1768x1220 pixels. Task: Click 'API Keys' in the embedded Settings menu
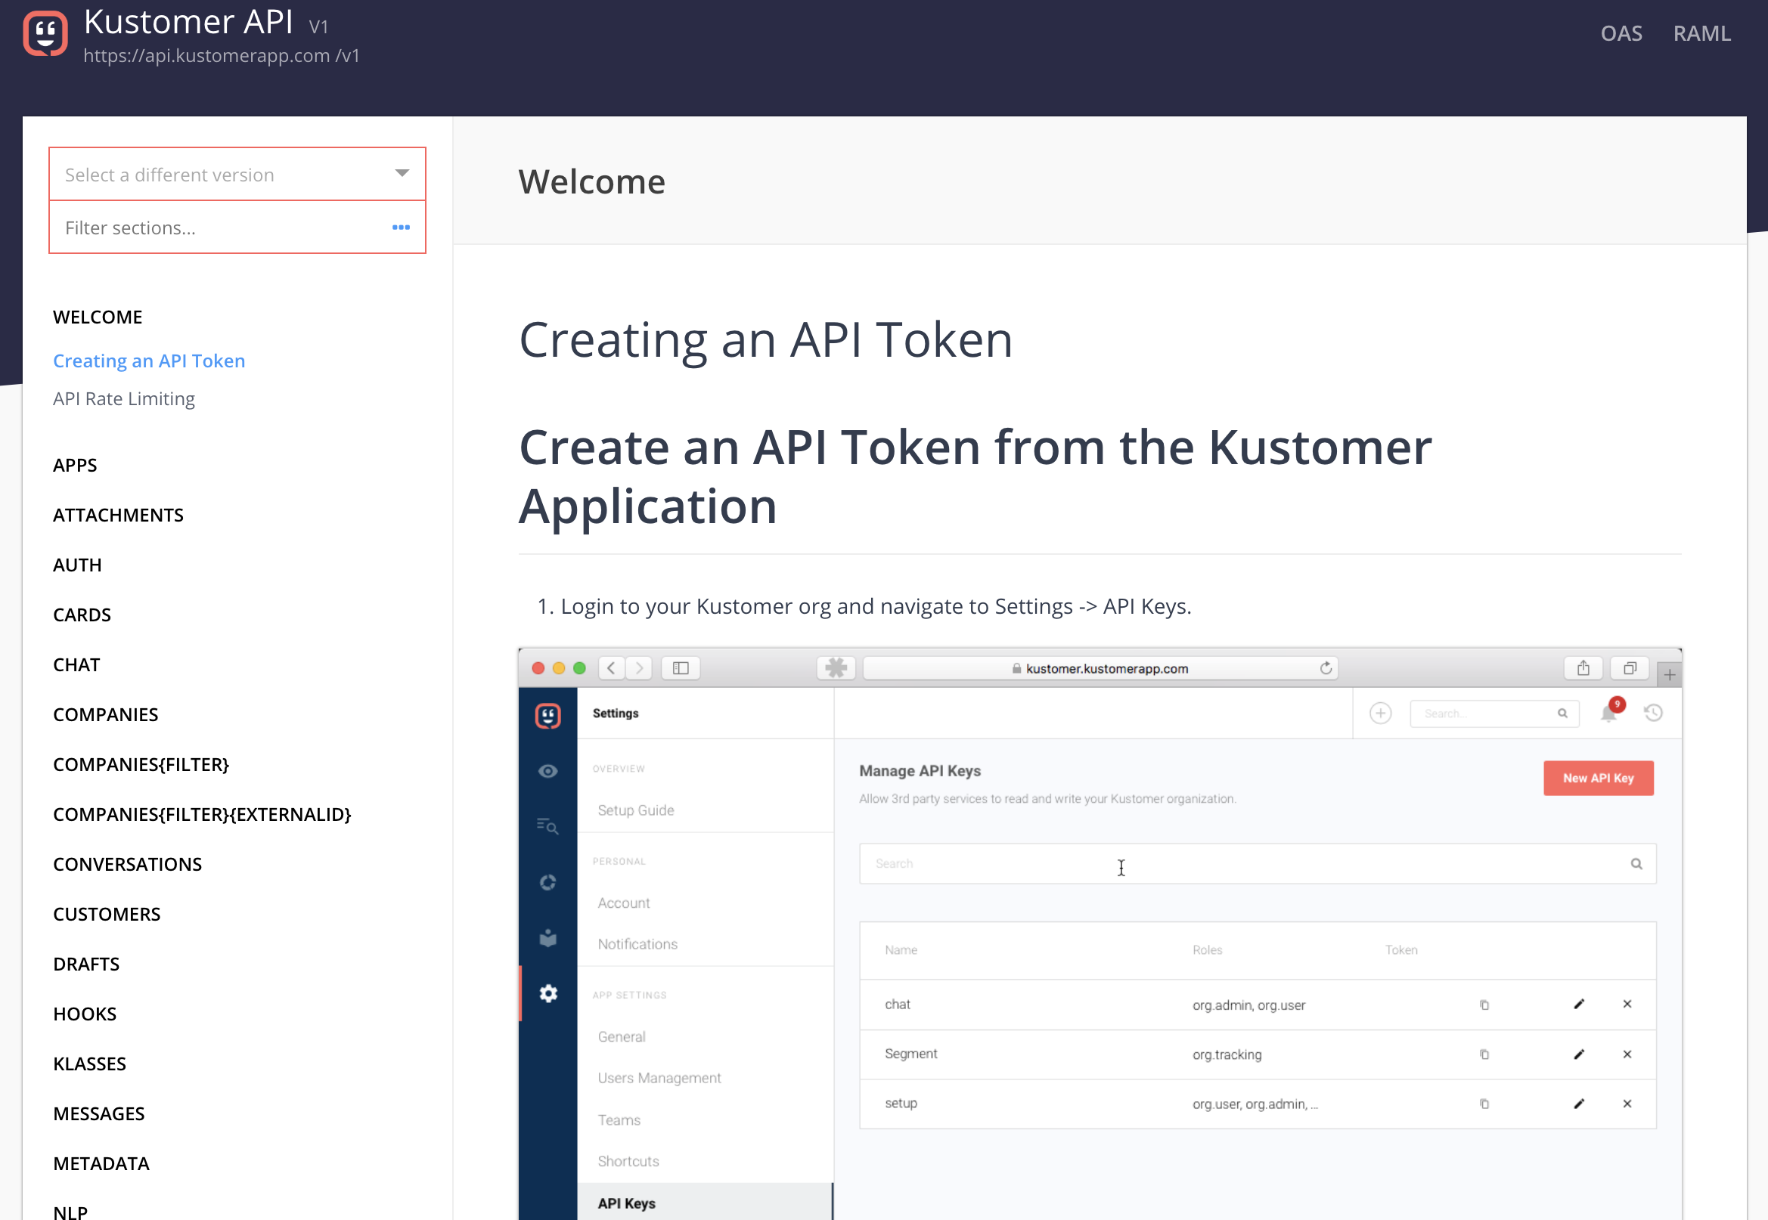tap(626, 1203)
